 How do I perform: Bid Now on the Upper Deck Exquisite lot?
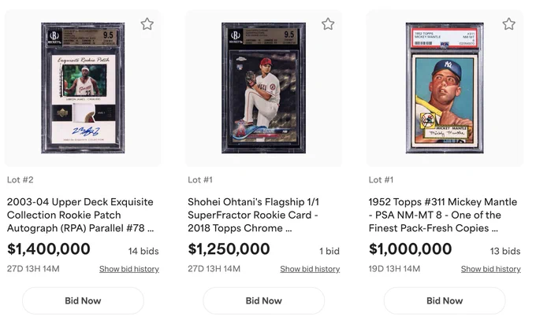83,300
